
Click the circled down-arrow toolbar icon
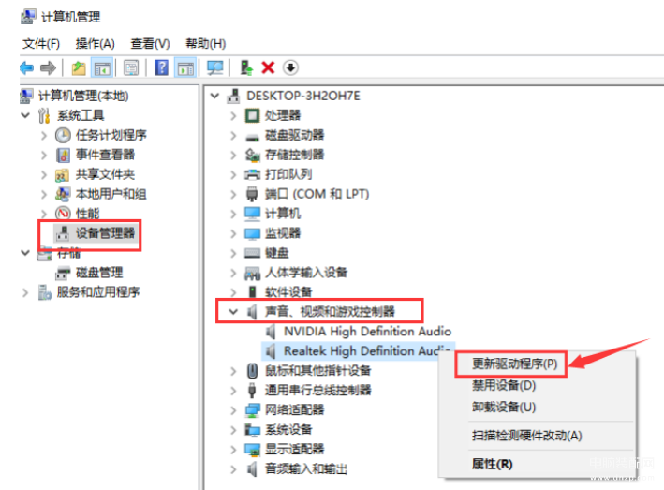click(290, 67)
